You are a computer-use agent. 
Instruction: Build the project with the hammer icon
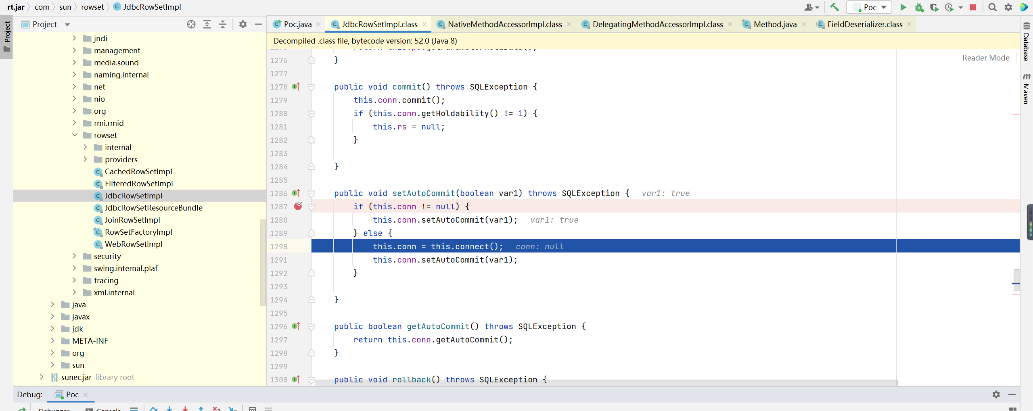pyautogui.click(x=834, y=7)
